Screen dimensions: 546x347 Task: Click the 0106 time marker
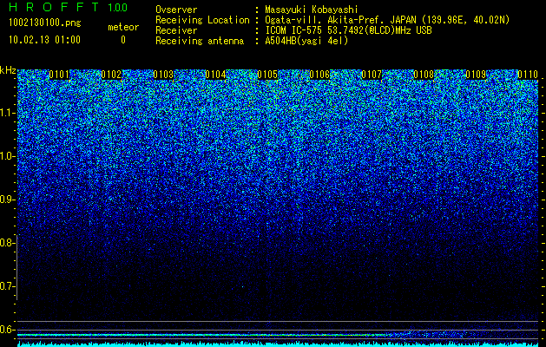(319, 75)
